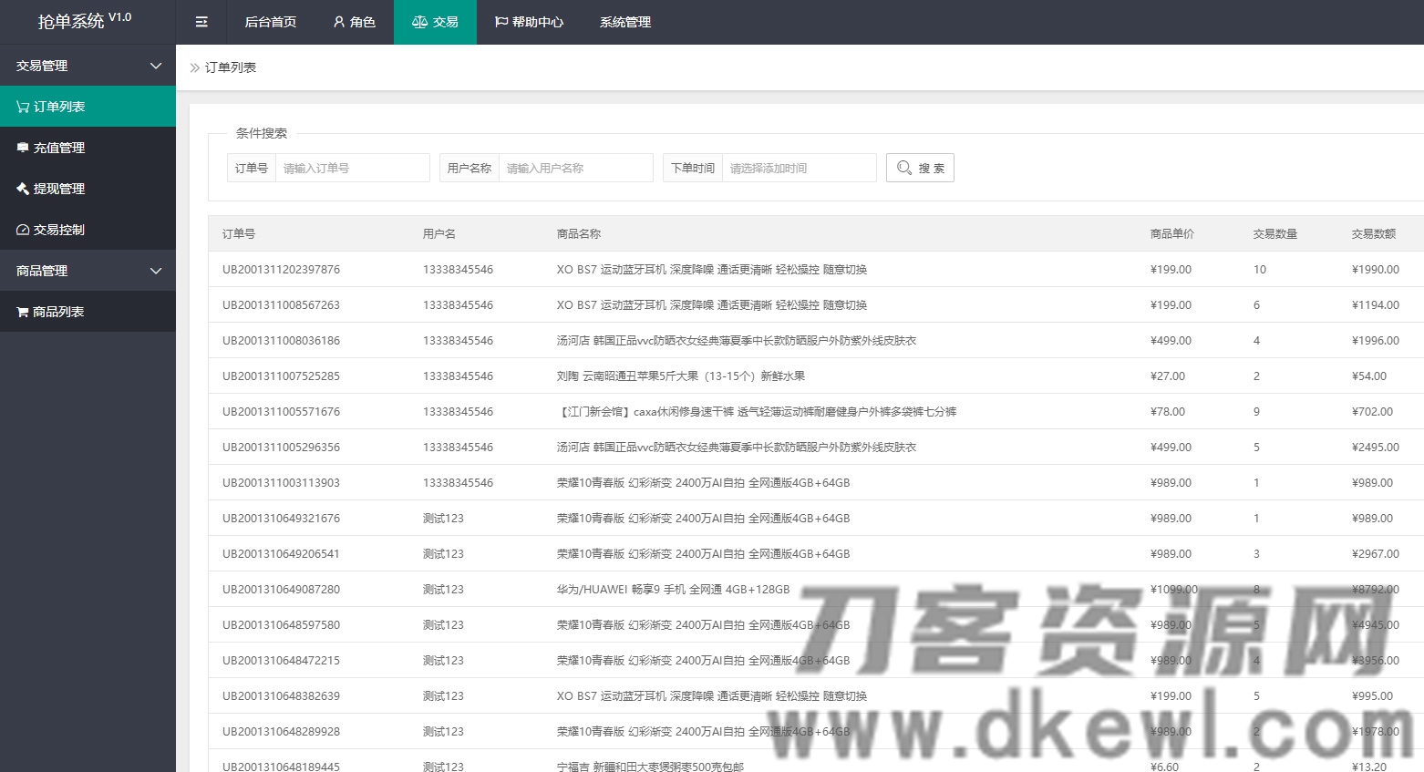Click the flag icon beside 帮助中心
This screenshot has width=1424, height=772.
pyautogui.click(x=500, y=22)
